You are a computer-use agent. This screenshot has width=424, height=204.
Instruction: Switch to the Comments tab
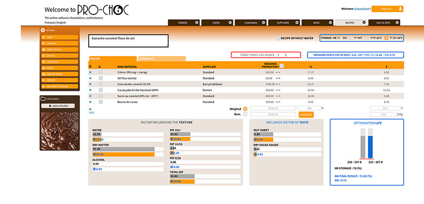pos(162,59)
